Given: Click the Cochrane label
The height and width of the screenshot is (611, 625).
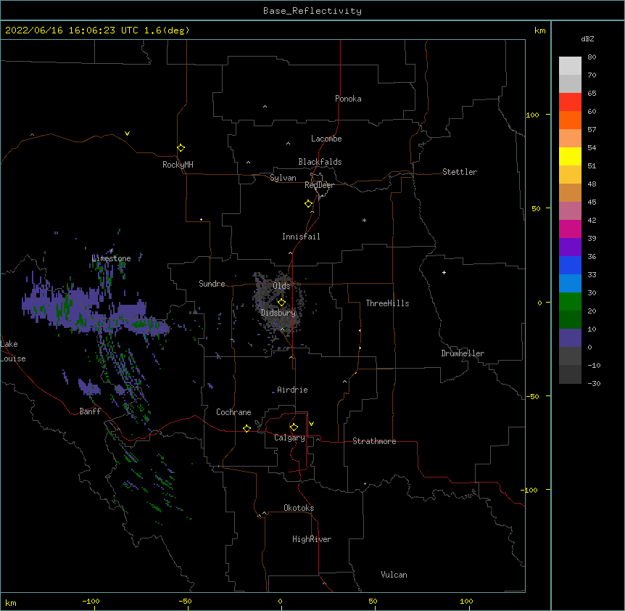Looking at the screenshot, I should point(233,412).
